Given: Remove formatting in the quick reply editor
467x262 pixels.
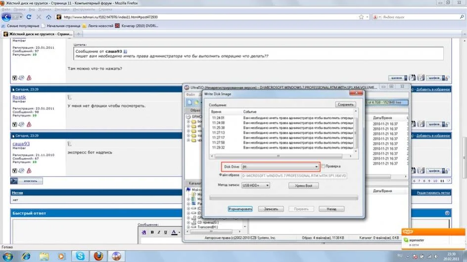Looking at the screenshot, I should tap(144, 232).
